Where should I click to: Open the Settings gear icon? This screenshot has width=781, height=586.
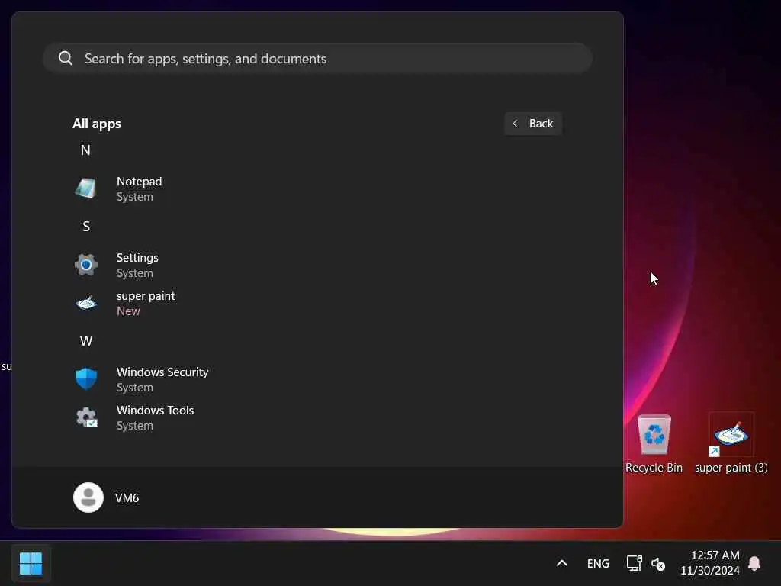[85, 265]
